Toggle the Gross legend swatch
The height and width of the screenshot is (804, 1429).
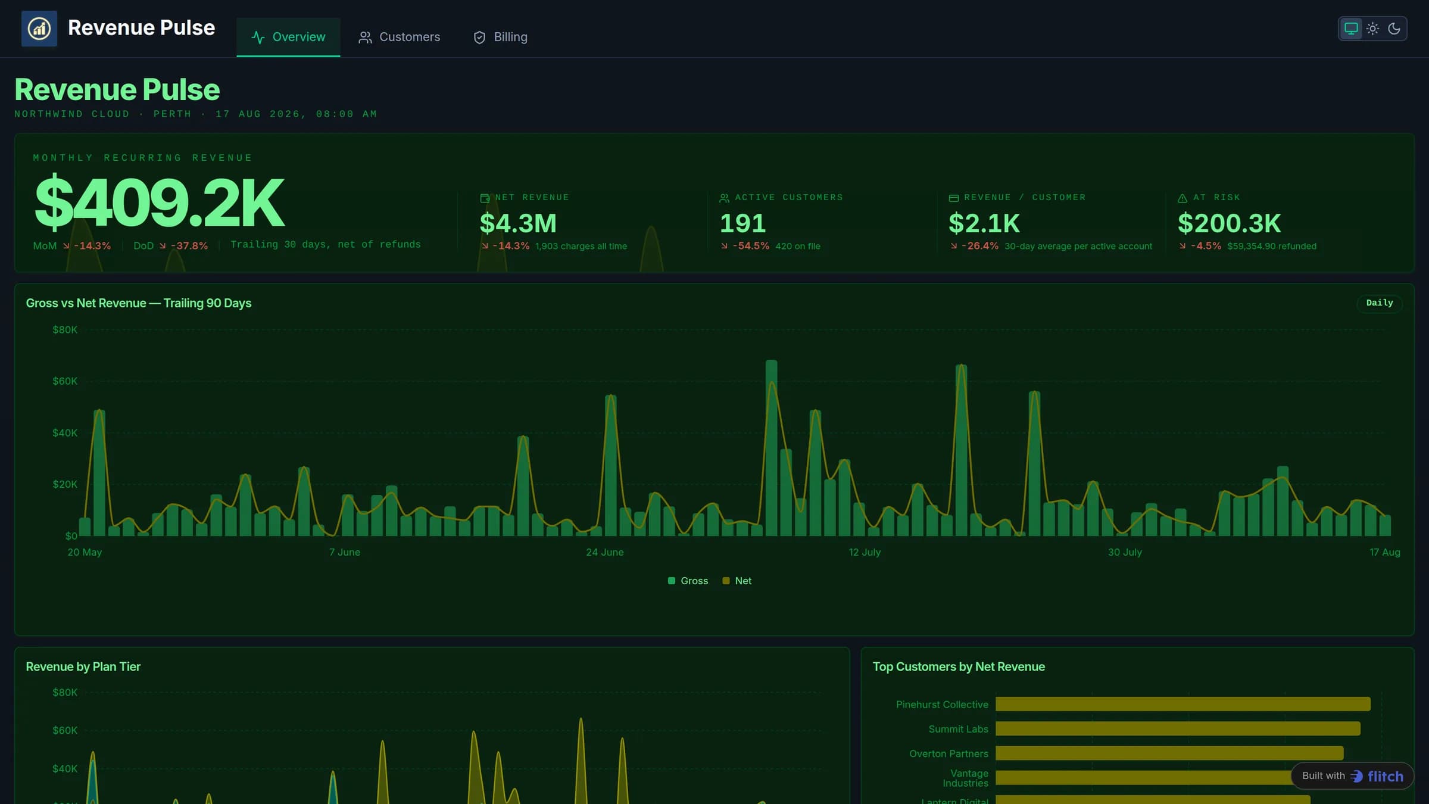click(672, 581)
